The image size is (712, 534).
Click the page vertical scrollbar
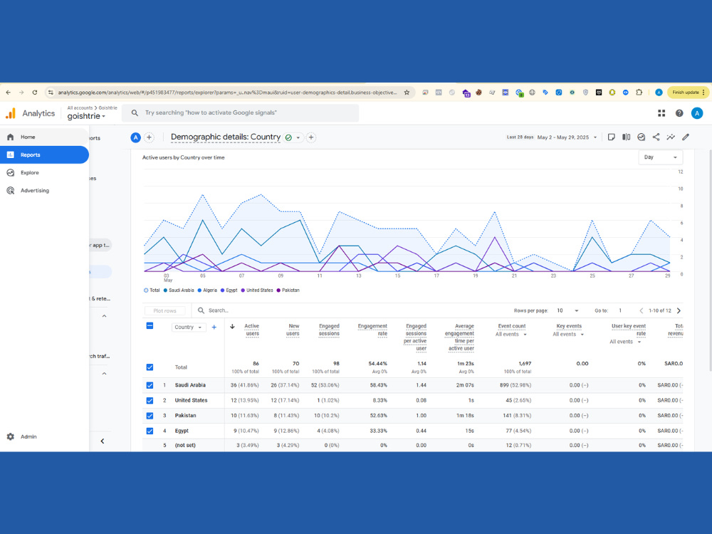(x=710, y=261)
